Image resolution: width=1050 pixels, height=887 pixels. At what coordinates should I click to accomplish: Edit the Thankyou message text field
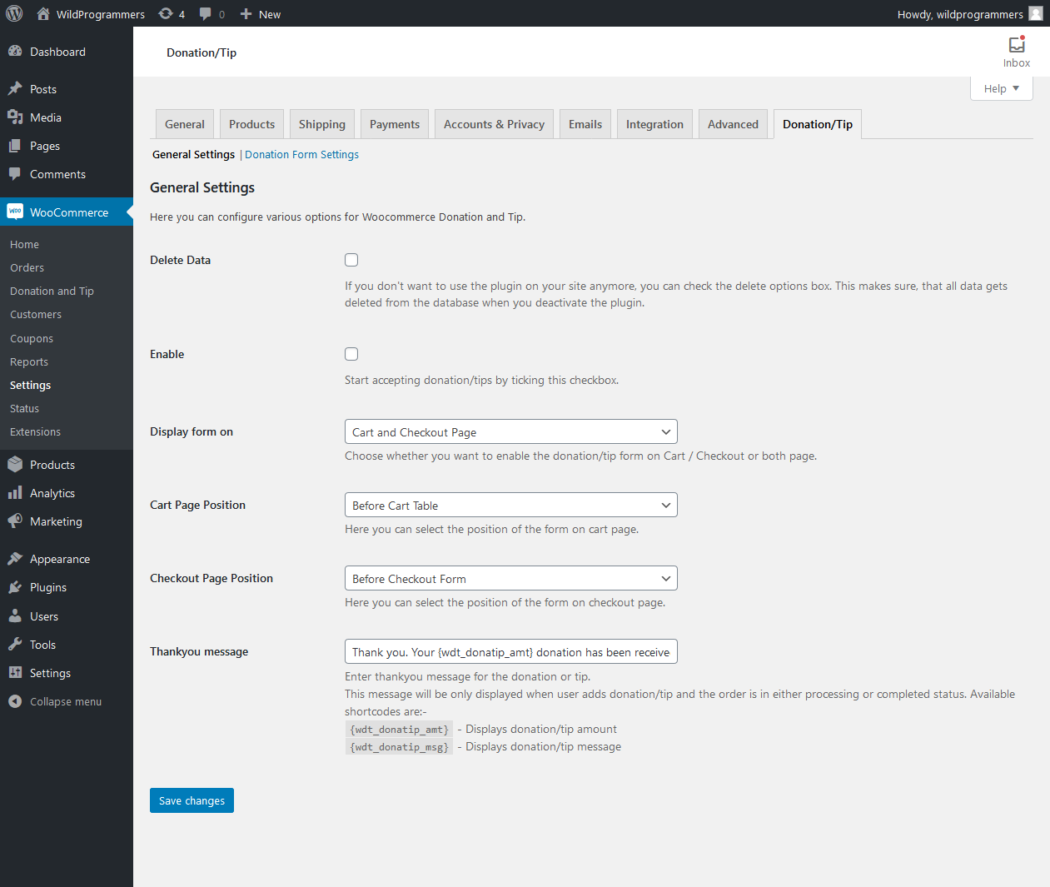[x=510, y=651]
